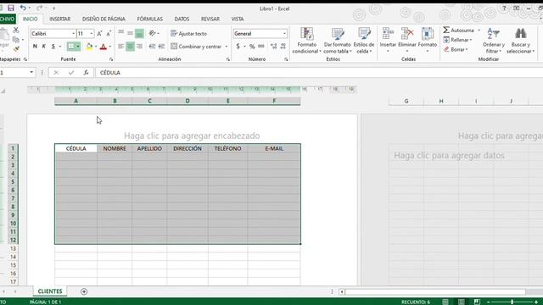Expand the font color dropdown arrow

click(x=110, y=47)
